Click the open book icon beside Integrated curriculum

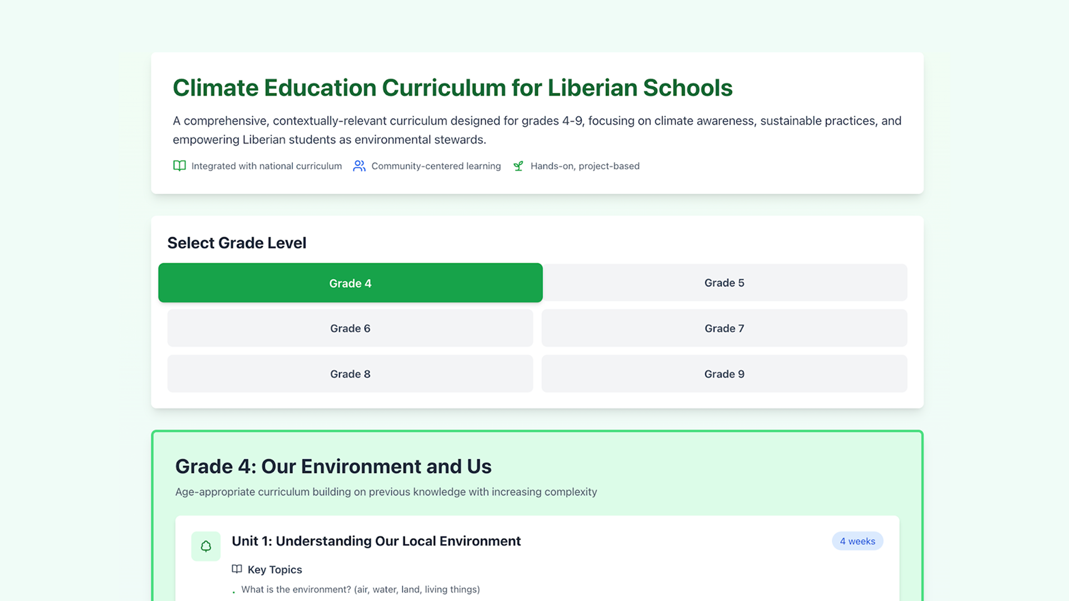[179, 166]
